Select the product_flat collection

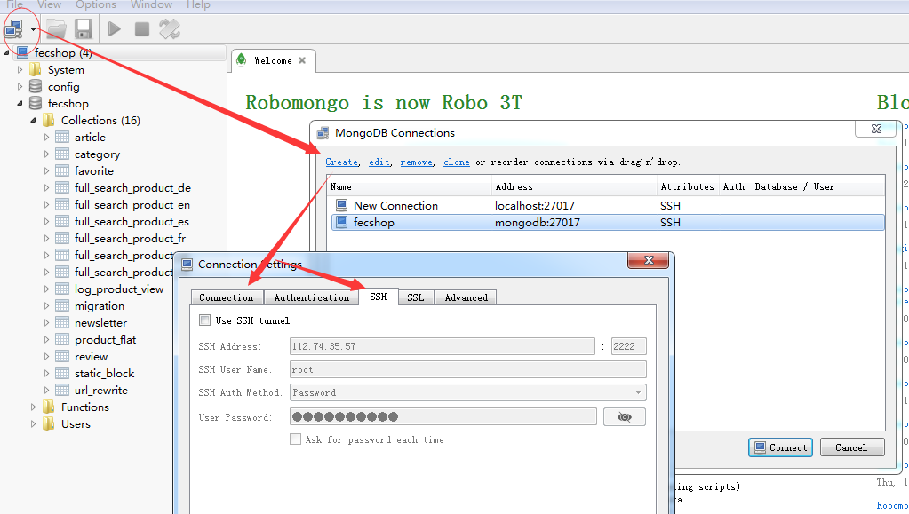(x=105, y=340)
